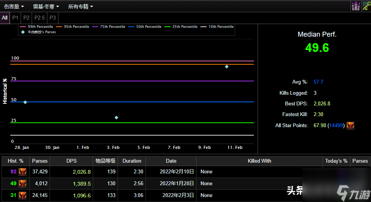Click the raid group icon in the top right
Viewport: 371px width, 202px height.
point(356,6)
